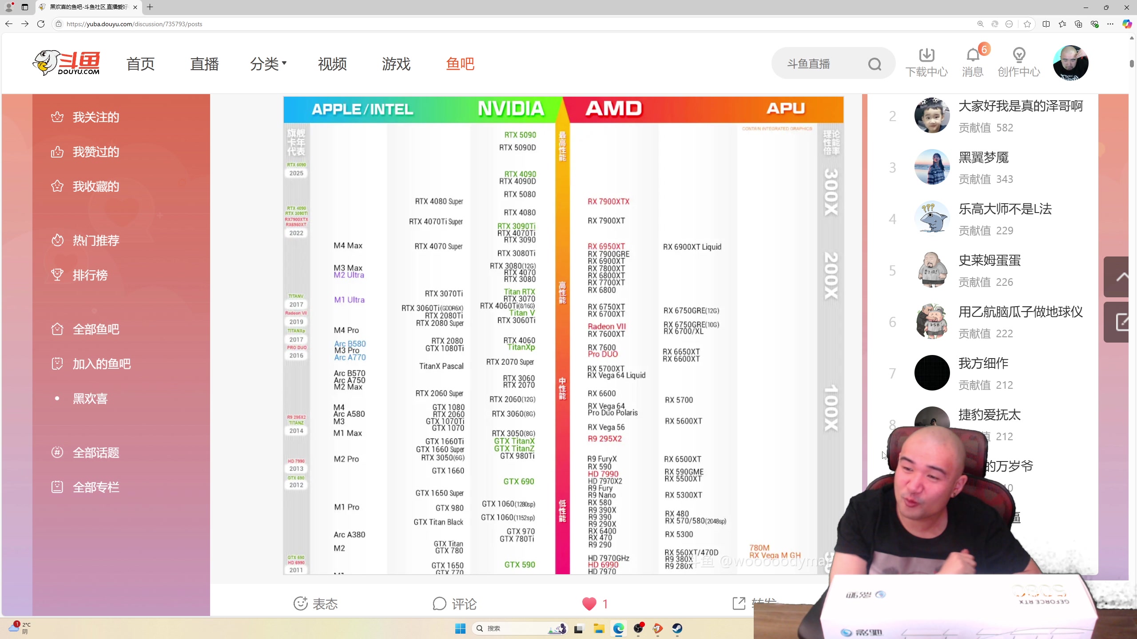Viewport: 1137px width, 639px height.
Task: Open Steam from the taskbar
Action: 677,628
